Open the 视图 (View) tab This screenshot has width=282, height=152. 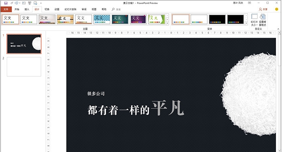point(94,9)
